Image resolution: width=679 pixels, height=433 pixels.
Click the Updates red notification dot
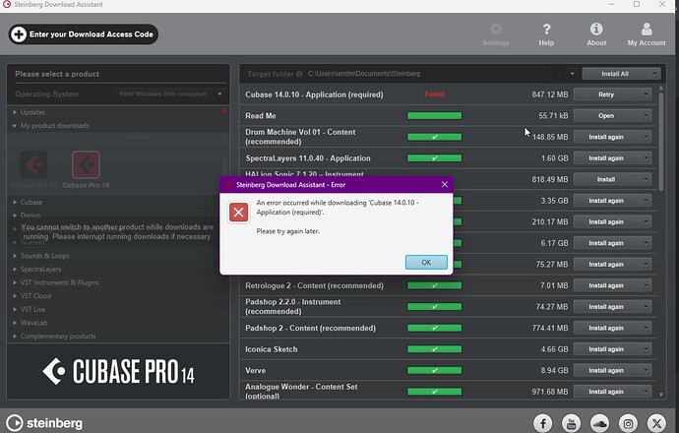click(x=224, y=112)
